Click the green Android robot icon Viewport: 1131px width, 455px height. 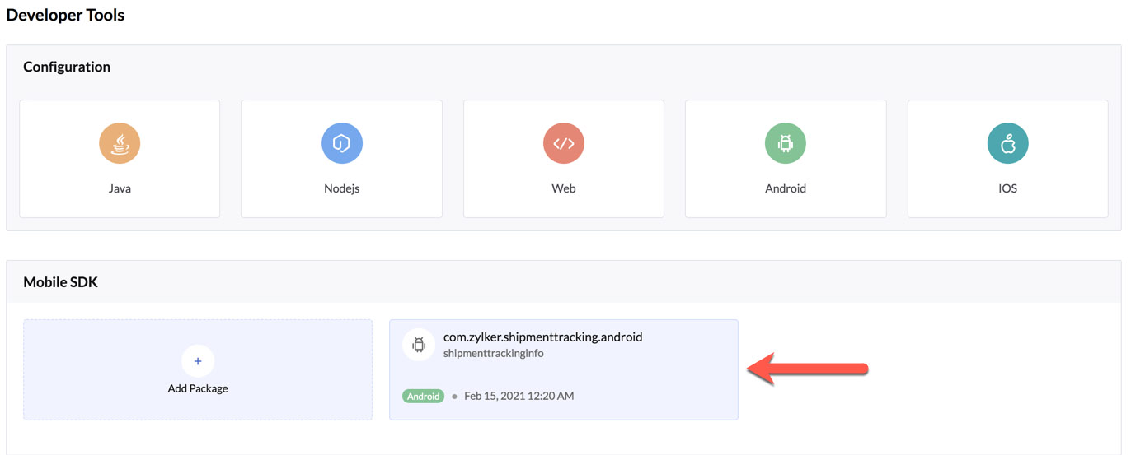click(x=786, y=143)
